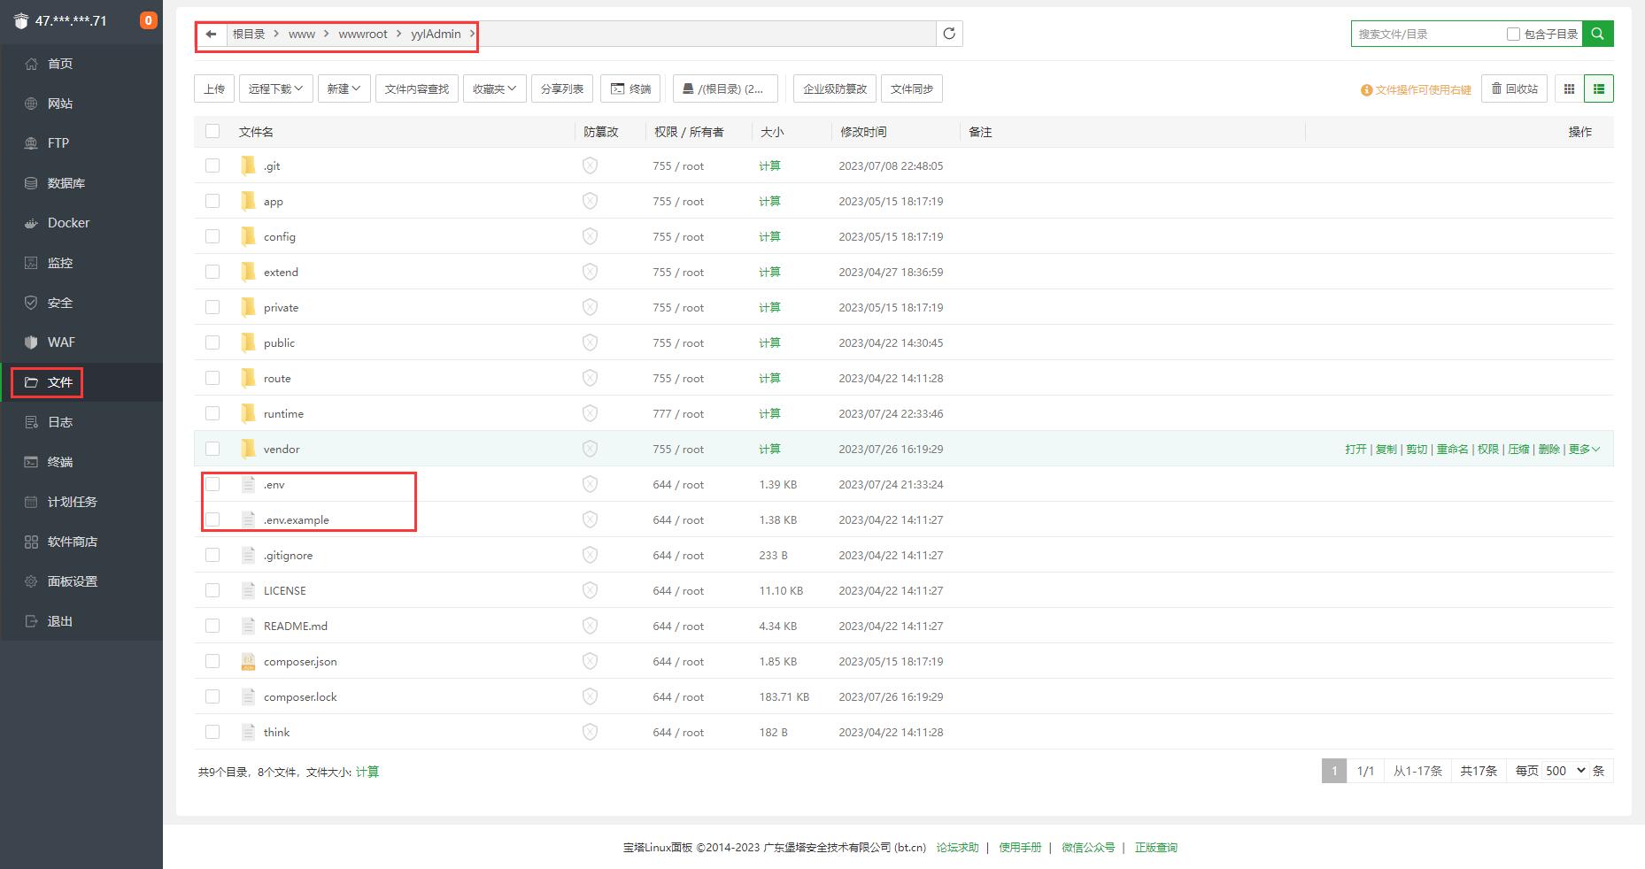Screen dimensions: 1645x869
Task: Open the Docker section in the sidebar
Action: click(x=68, y=223)
